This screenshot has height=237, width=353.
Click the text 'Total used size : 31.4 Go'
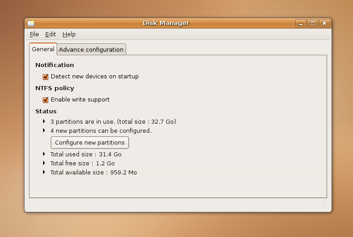[86, 154]
